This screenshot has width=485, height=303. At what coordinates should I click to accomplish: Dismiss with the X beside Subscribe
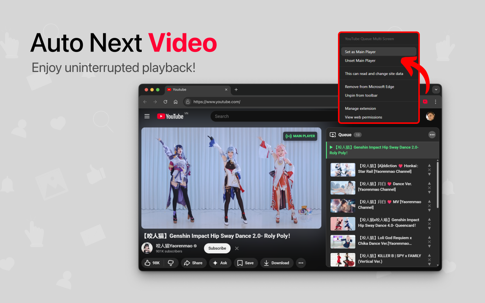[237, 248]
